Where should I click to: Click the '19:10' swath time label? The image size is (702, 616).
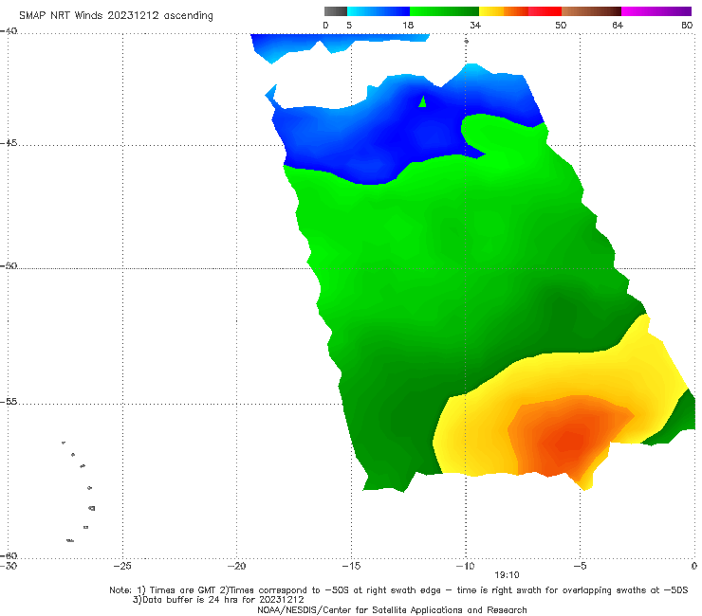(507, 575)
